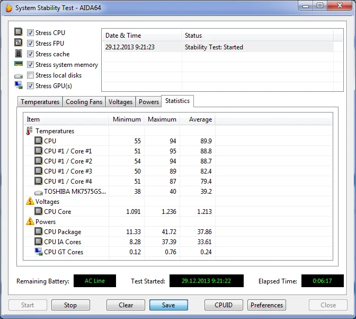Uncheck the Stress GPU(s) checkbox
This screenshot has height=319, width=356.
(x=30, y=86)
